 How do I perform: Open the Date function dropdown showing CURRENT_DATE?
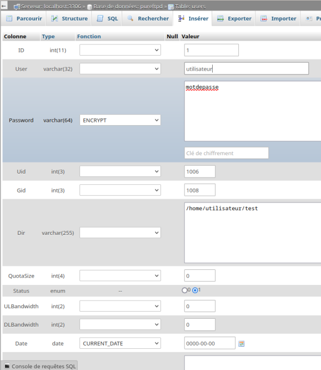[120, 343]
